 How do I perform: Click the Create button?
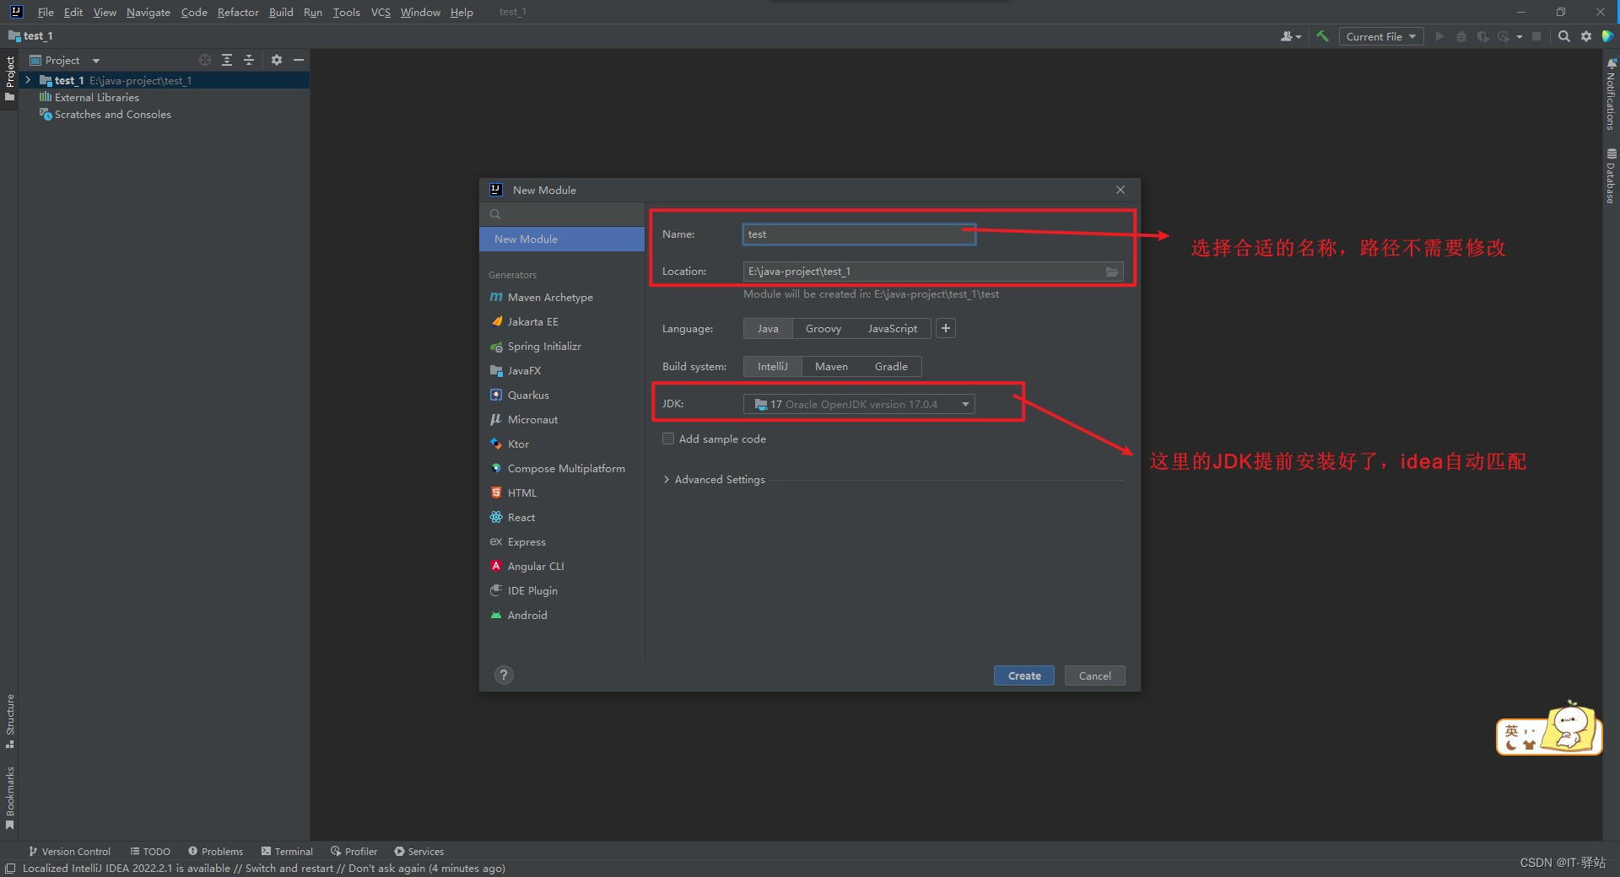[1024, 675]
